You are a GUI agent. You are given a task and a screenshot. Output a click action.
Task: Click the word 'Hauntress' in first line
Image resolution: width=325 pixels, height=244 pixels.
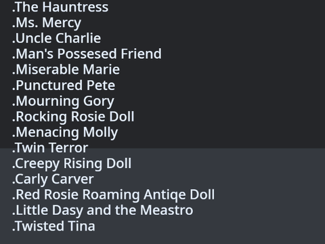pyautogui.click(x=75, y=7)
